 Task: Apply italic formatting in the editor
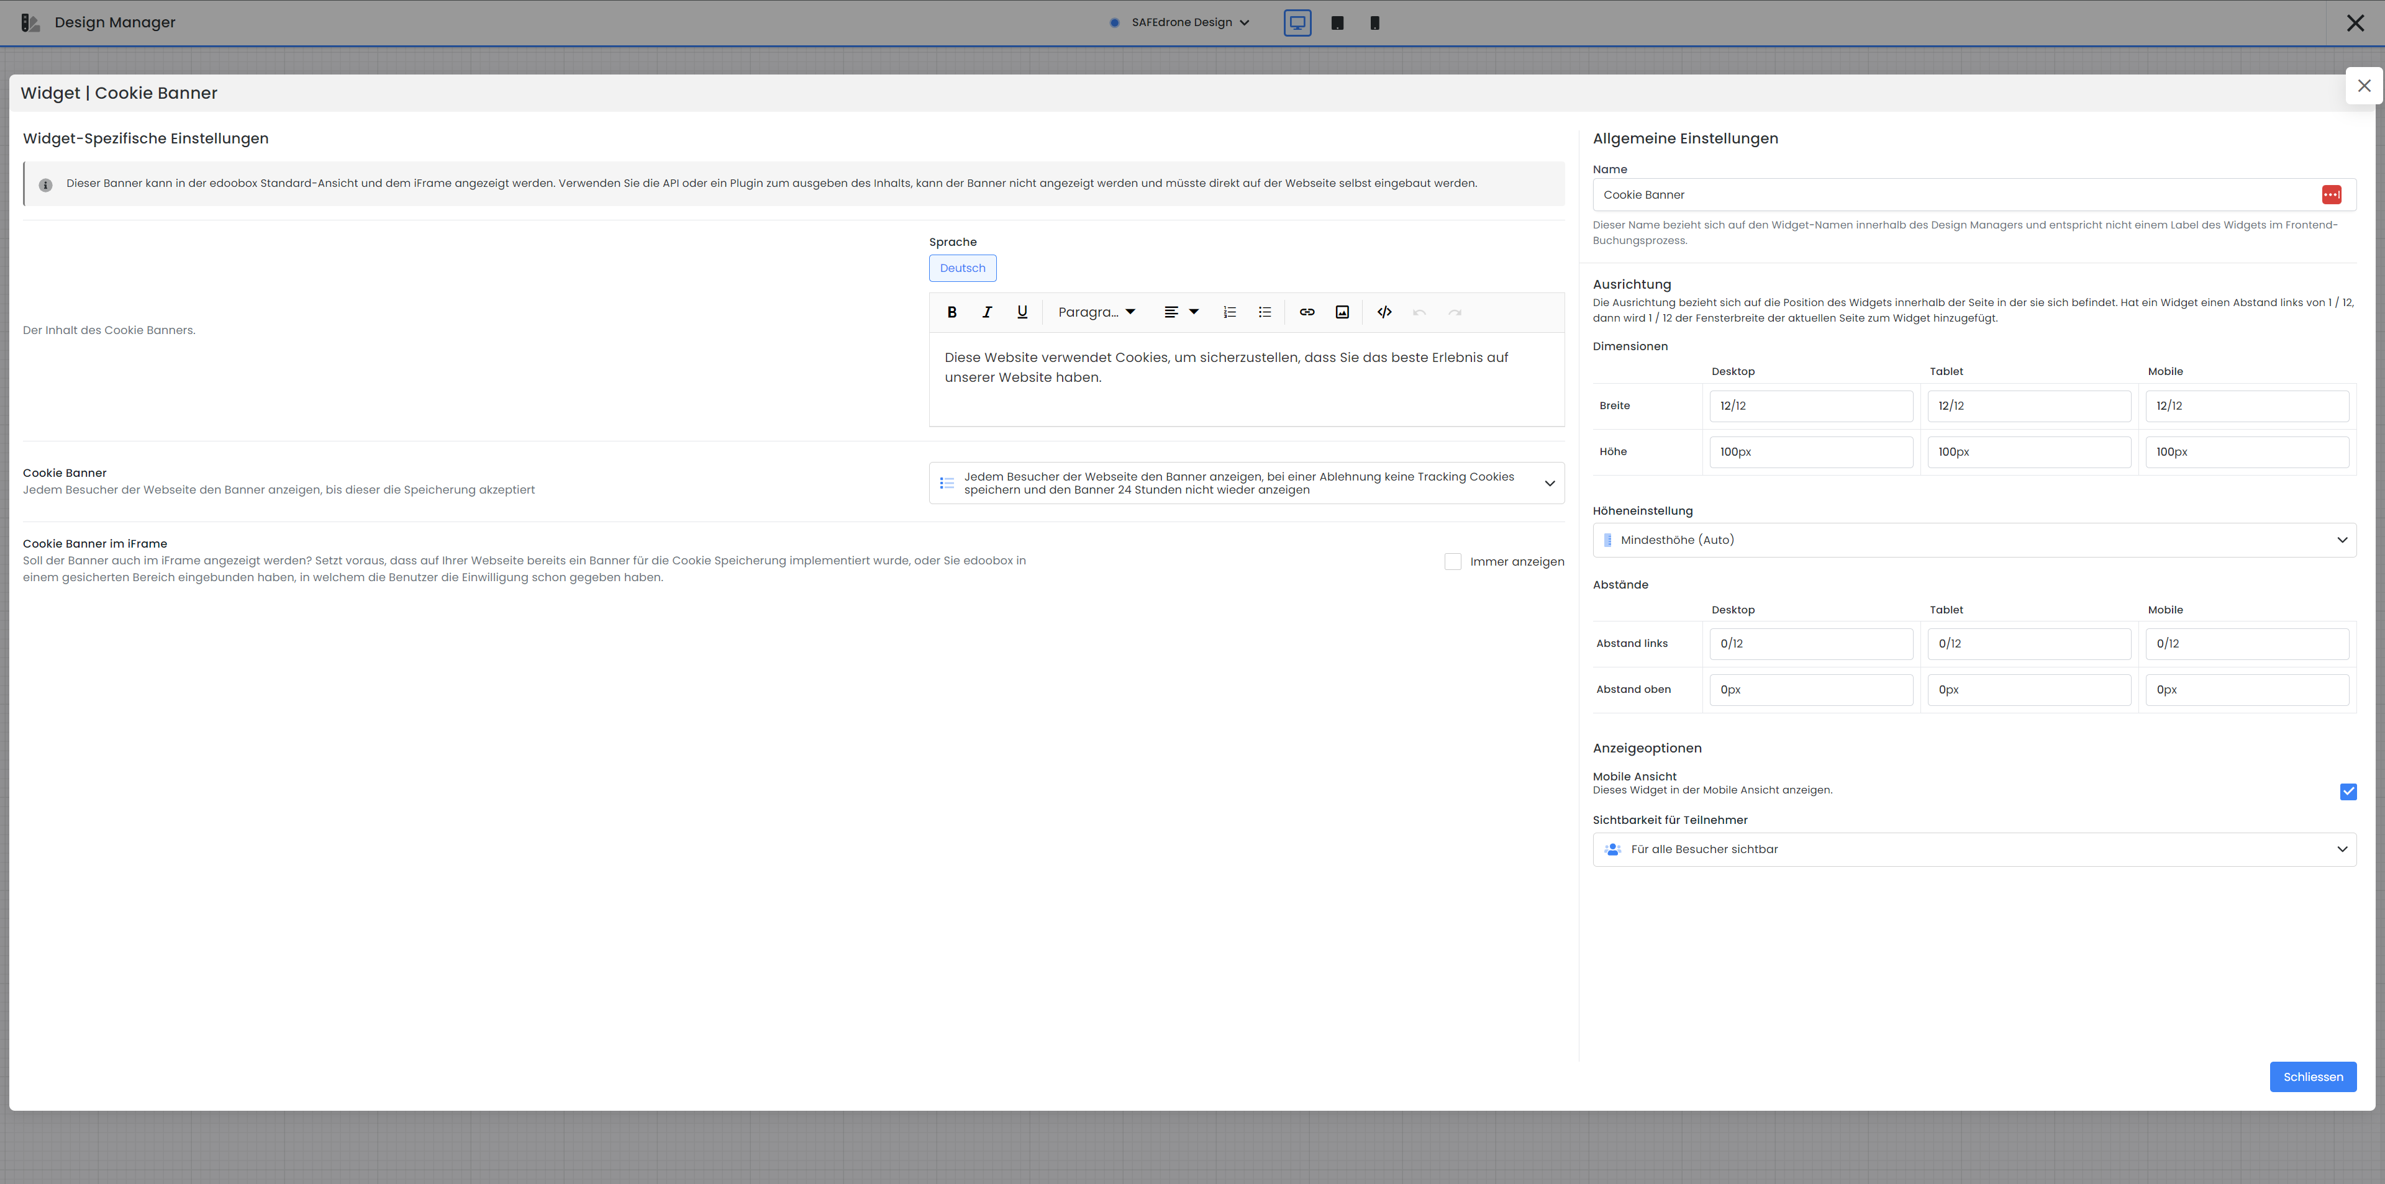pos(987,313)
